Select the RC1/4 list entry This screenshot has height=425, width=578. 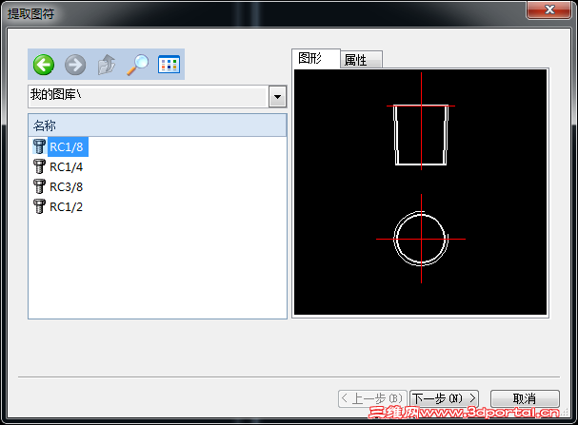point(67,166)
